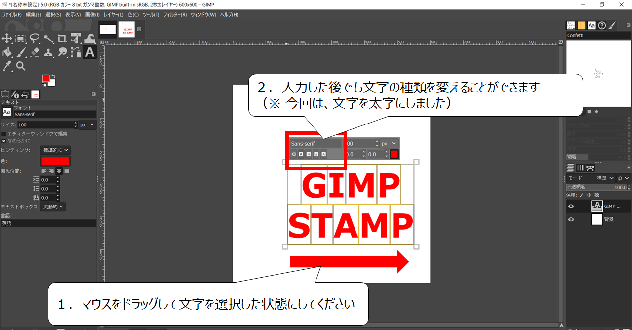The image size is (632, 330).
Task: Open the text box (テキストボックス) mode dropdown
Action: tap(53, 207)
